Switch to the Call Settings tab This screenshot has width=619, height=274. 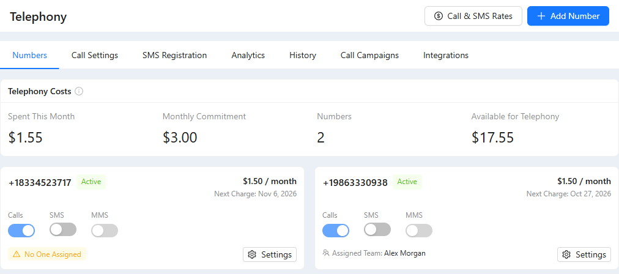point(95,55)
